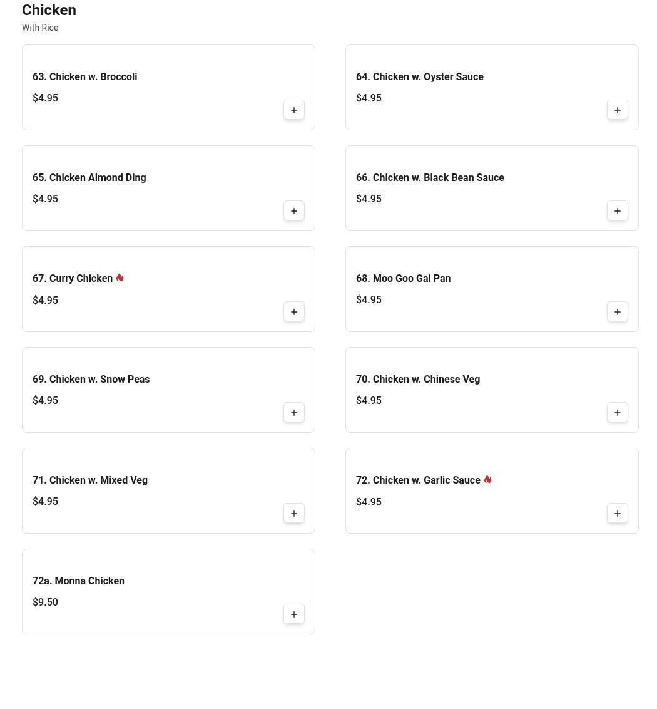The height and width of the screenshot is (709, 657).
Task: Add Moo Goo Gai Pan to order
Action: [x=617, y=311]
